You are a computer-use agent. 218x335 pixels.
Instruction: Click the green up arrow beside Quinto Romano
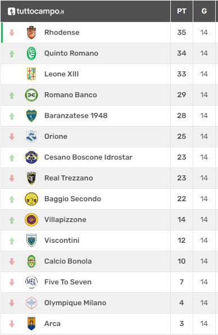click(12, 53)
